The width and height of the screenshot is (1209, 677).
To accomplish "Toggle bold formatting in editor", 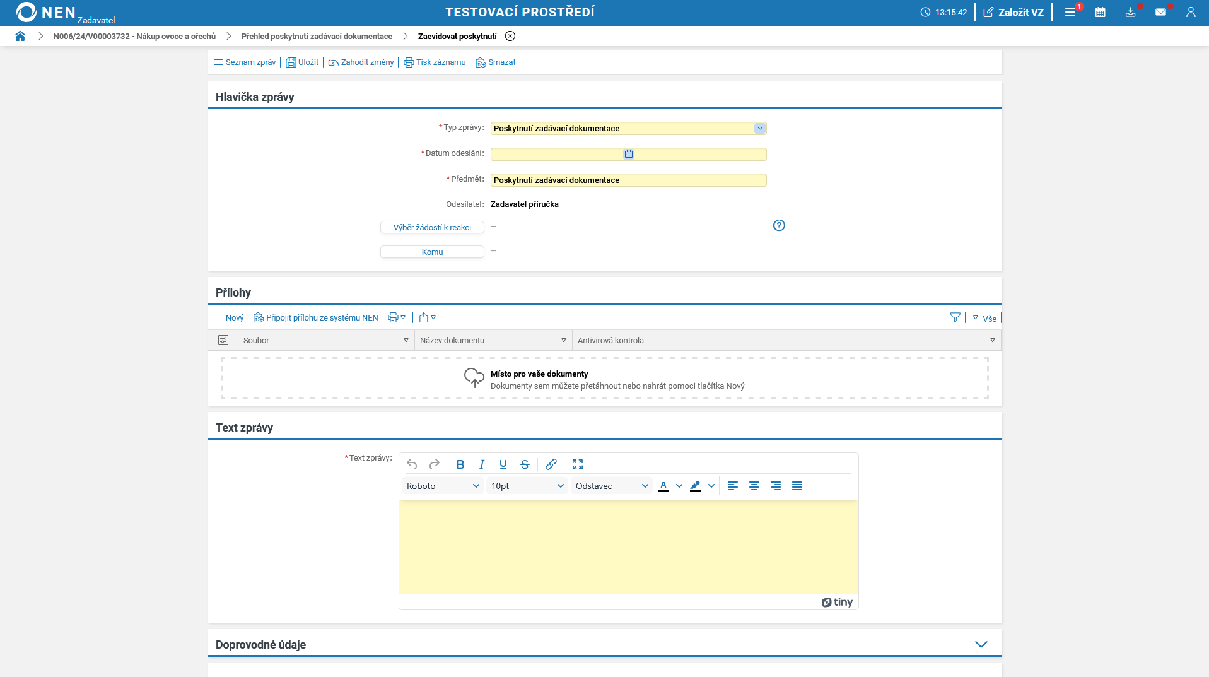I will tap(460, 464).
